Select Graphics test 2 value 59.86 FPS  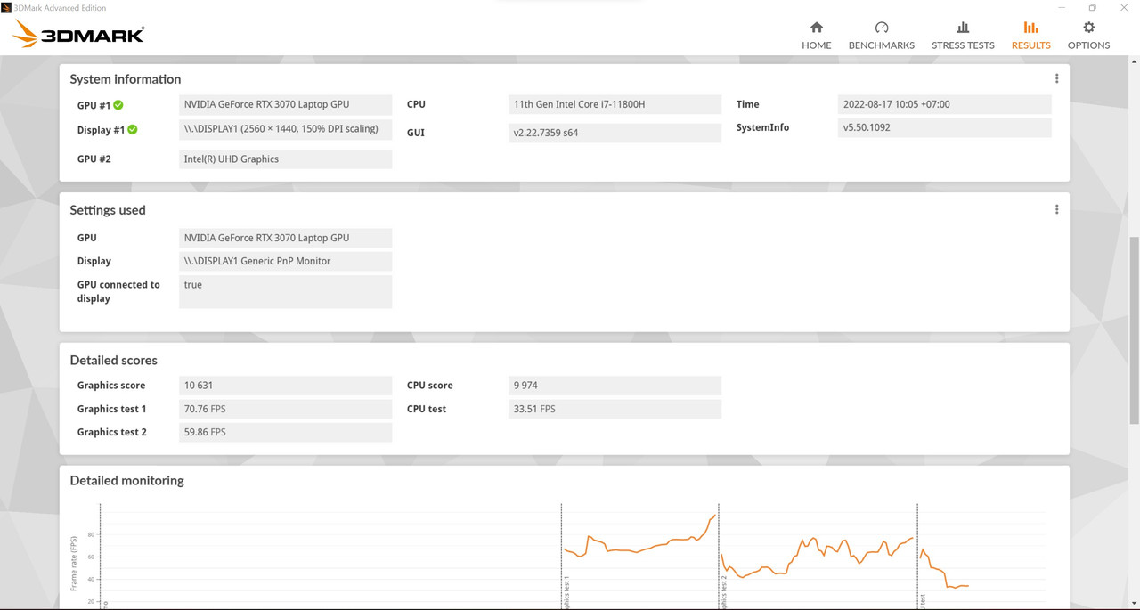[285, 432]
